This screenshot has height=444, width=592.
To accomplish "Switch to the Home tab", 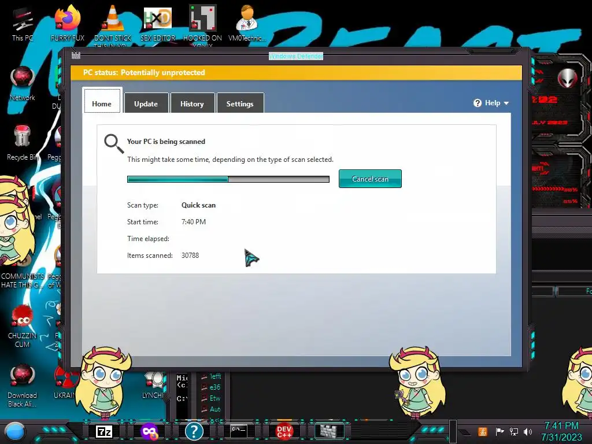I will coord(102,101).
